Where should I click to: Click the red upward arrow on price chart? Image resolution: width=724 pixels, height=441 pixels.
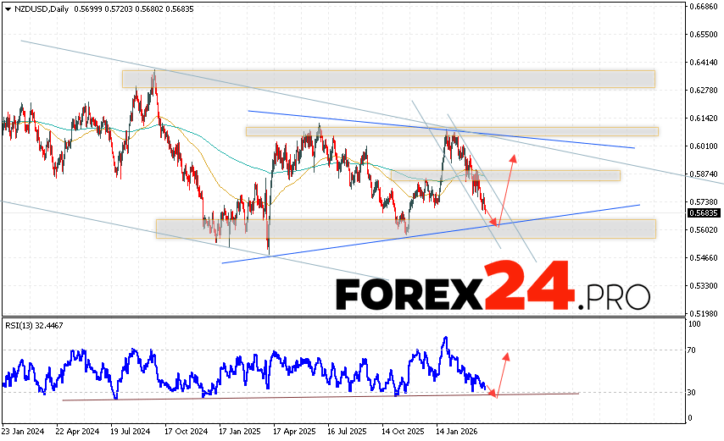506,190
